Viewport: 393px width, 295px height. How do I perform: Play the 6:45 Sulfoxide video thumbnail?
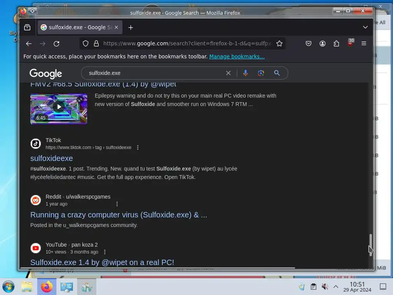click(59, 109)
